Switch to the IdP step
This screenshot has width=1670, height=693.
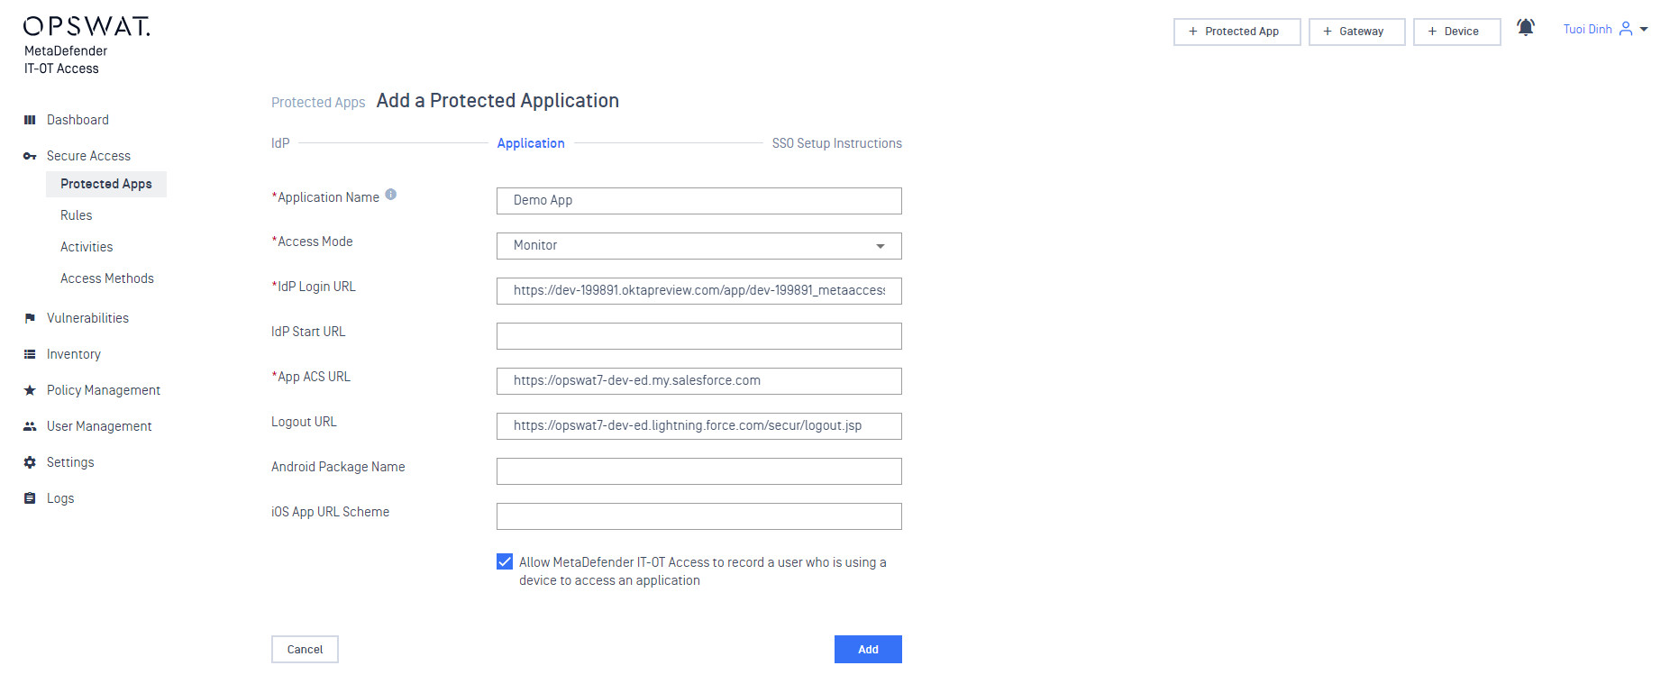pyautogui.click(x=280, y=143)
